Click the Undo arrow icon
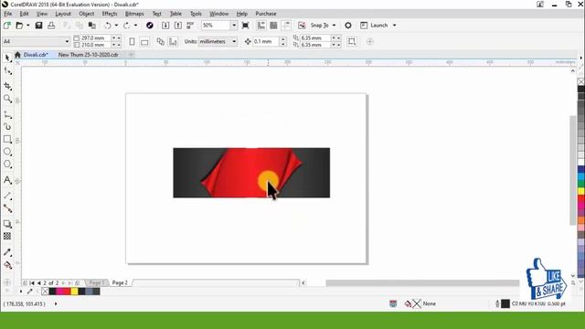 point(108,26)
